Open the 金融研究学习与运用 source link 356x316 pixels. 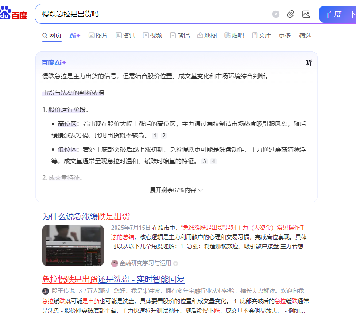tap(145, 263)
